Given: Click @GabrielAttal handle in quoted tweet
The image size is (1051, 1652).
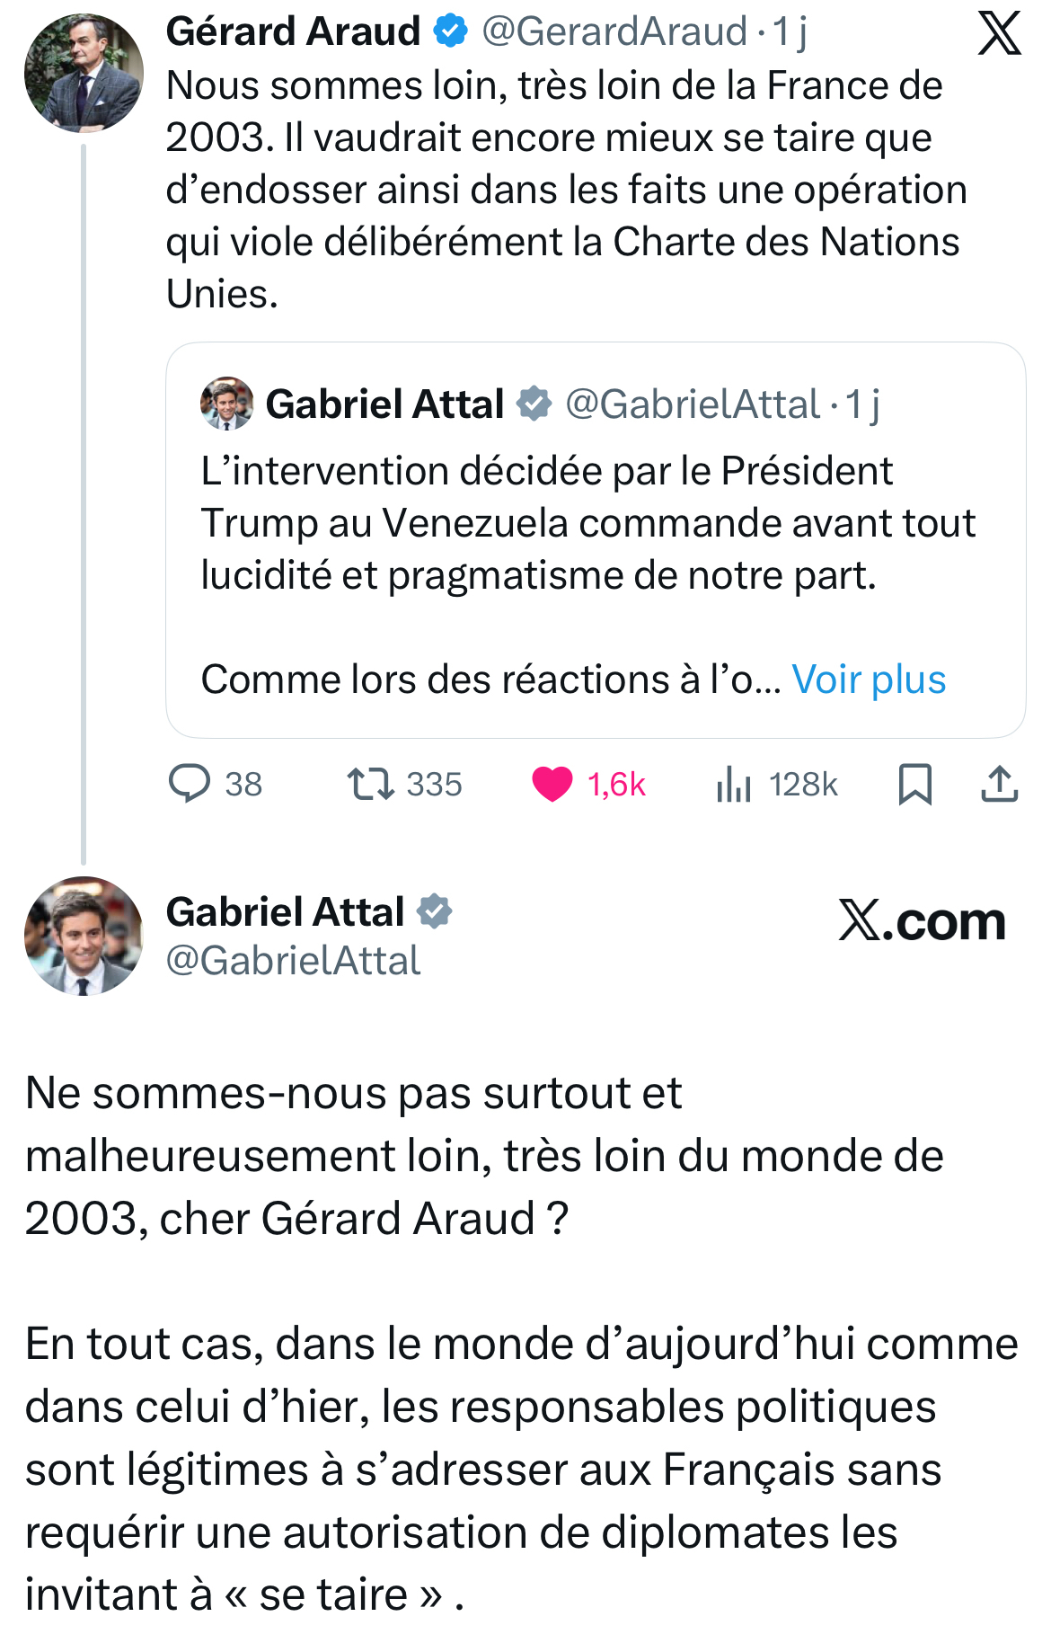Looking at the screenshot, I should [693, 404].
